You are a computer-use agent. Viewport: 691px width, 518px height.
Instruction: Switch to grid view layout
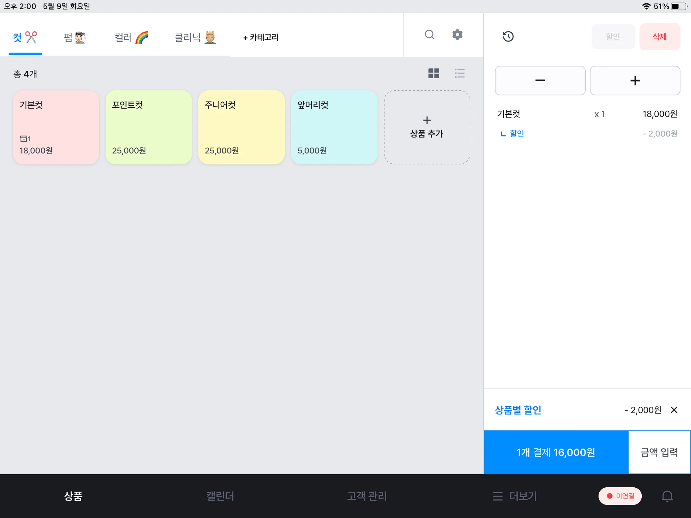[434, 73]
